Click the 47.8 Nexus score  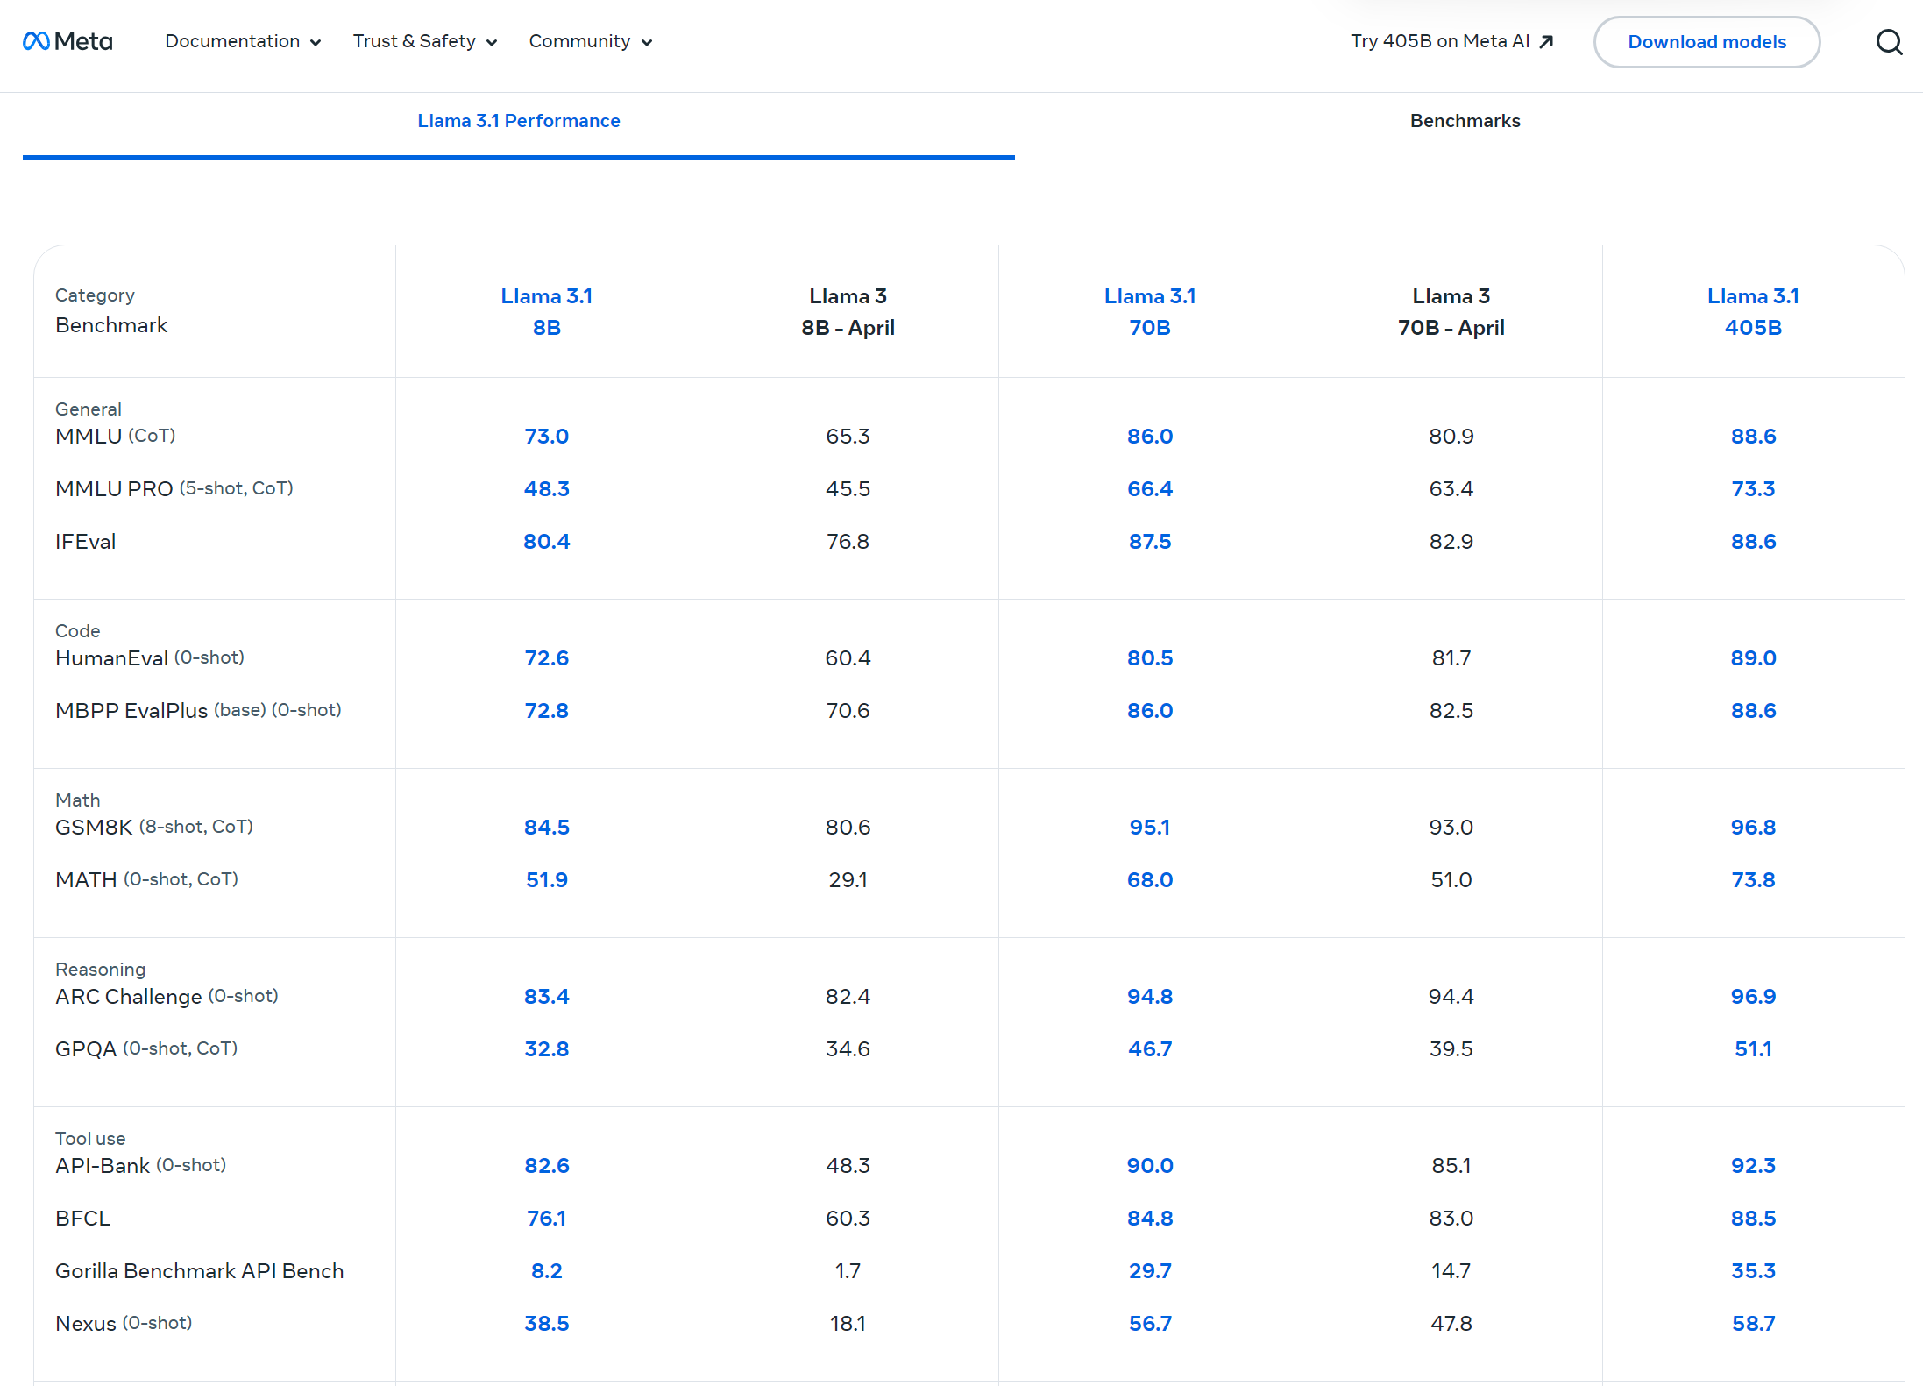1451,1323
